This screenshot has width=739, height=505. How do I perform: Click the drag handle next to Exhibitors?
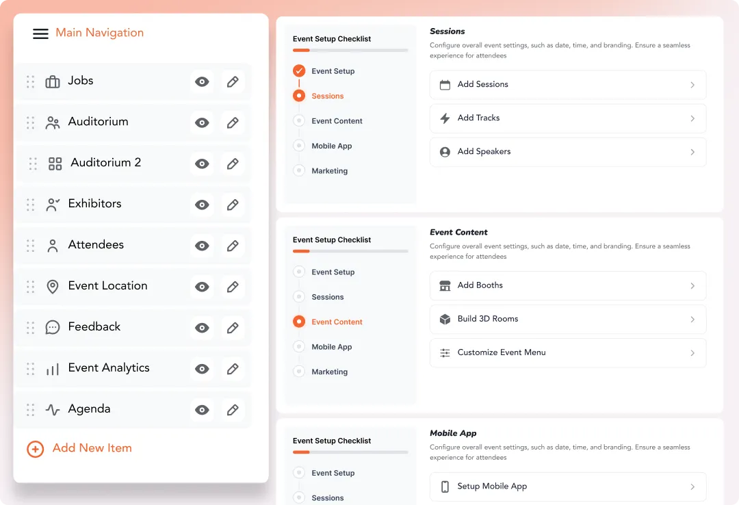tap(30, 205)
